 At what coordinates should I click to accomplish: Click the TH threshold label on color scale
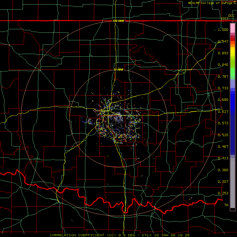coord(226,205)
